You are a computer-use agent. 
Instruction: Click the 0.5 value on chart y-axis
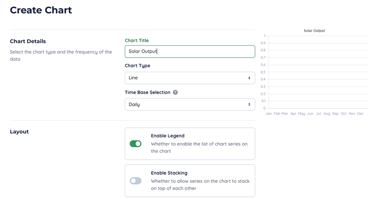(263, 72)
